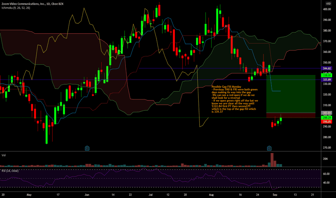
Task: Click the 330.00 price axis label
Action: [x=327, y=84]
